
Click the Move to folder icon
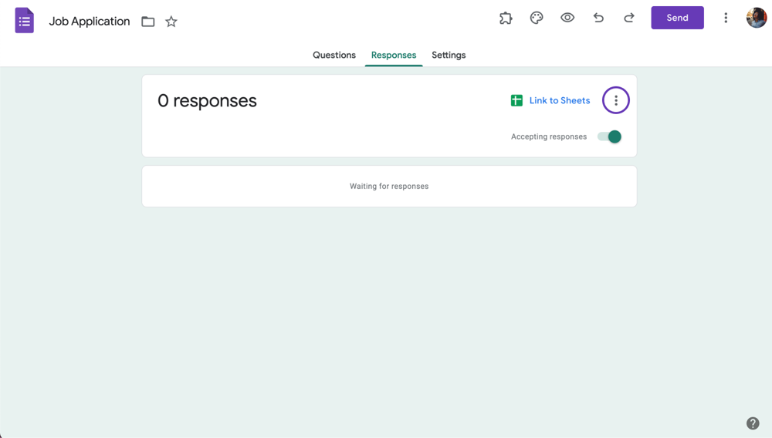click(x=148, y=22)
